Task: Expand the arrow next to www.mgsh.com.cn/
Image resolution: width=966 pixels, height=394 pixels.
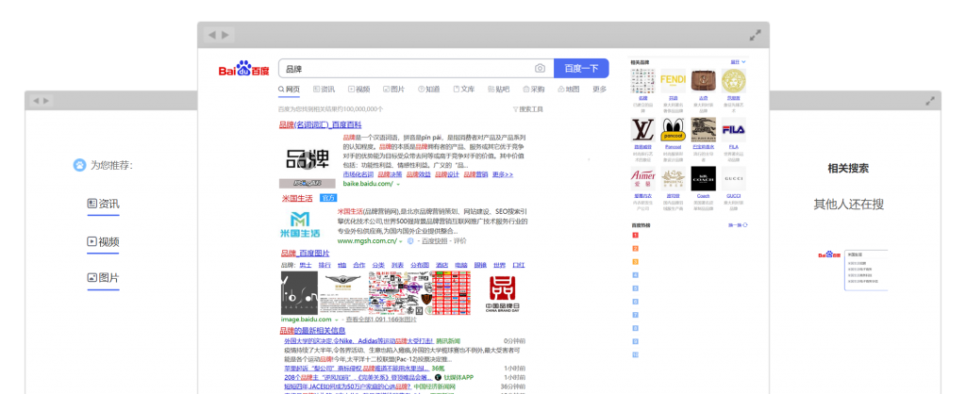Action: pos(402,241)
